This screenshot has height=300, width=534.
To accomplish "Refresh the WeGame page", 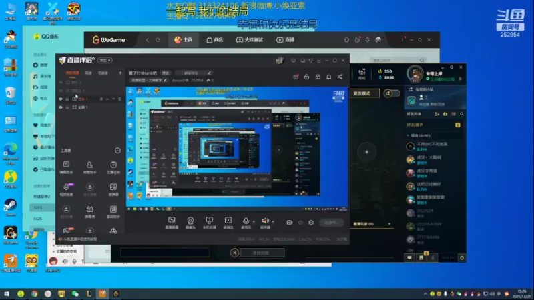I will coord(158,40).
